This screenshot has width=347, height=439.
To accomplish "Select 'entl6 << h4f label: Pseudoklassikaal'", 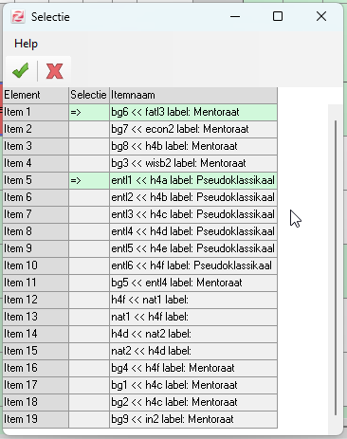I will pos(193,265).
